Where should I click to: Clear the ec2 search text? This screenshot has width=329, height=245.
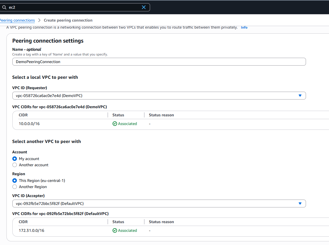click(x=143, y=7)
